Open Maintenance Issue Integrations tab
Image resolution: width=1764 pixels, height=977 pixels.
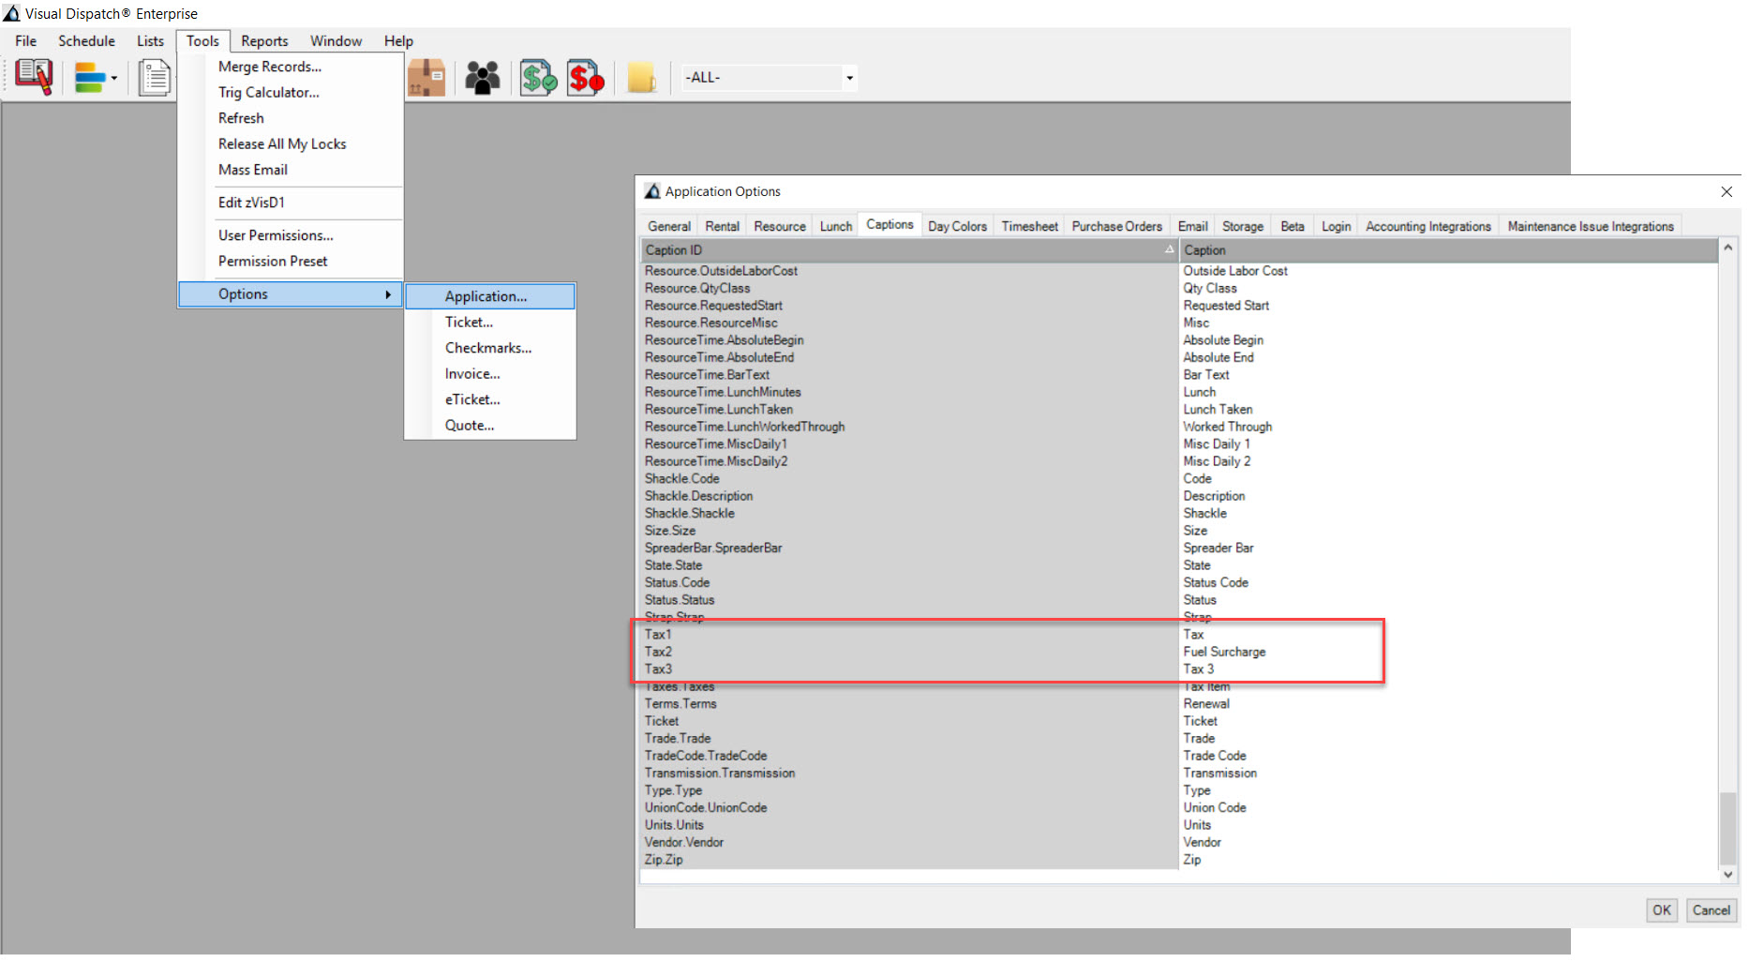point(1591,226)
